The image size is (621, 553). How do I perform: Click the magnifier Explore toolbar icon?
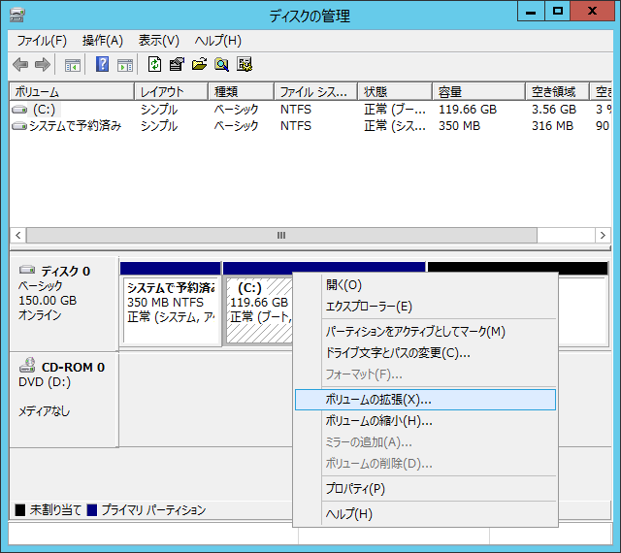pos(222,64)
